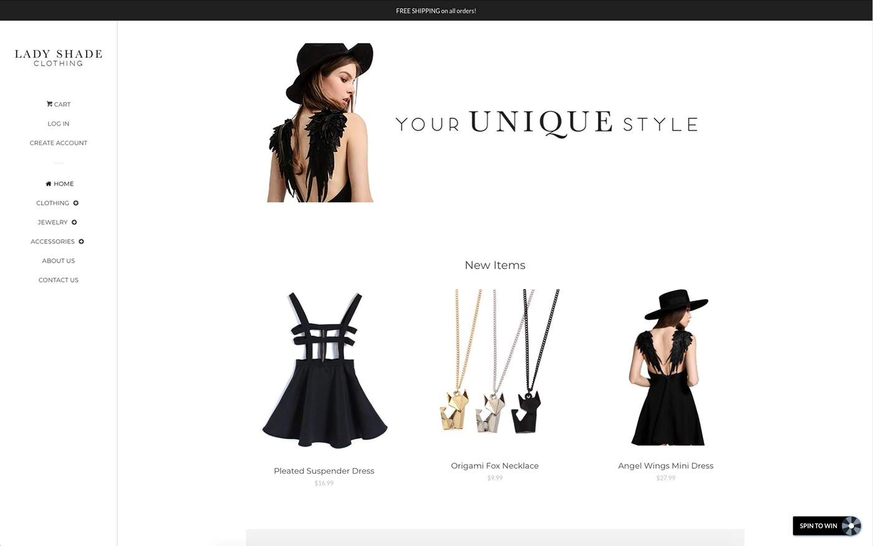Viewport: 873px width, 546px height.
Task: Click the Angel Wings Mini Dress title
Action: (666, 466)
